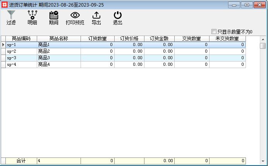
Task: Click the sp-4 product code cell
Action: [x=21, y=64]
